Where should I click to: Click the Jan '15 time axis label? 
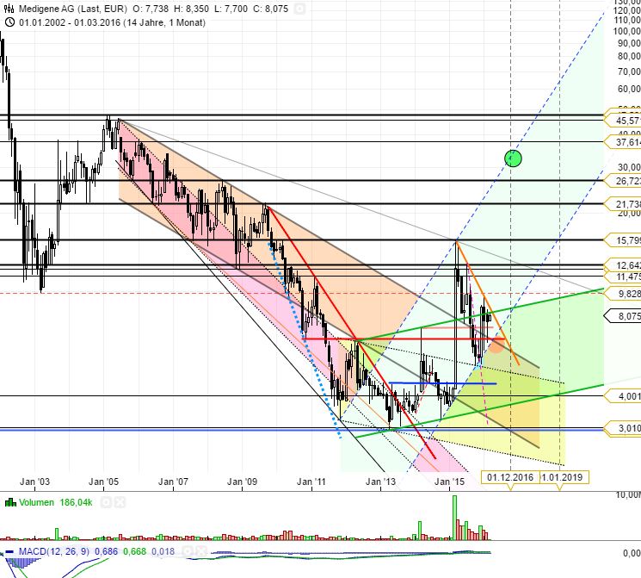pos(450,482)
